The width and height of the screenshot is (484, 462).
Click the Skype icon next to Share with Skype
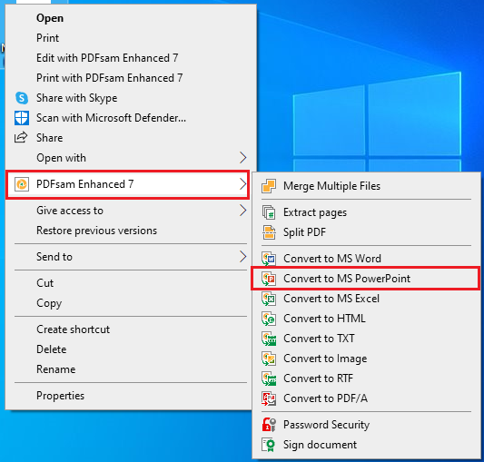coord(22,98)
